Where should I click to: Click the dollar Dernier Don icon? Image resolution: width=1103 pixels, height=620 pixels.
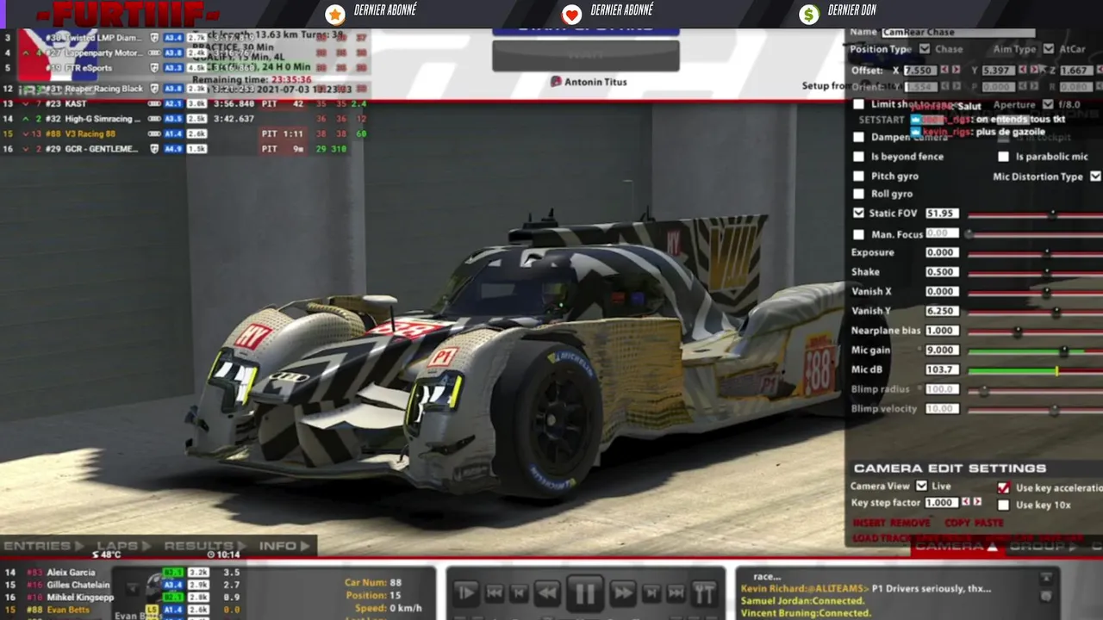808,14
